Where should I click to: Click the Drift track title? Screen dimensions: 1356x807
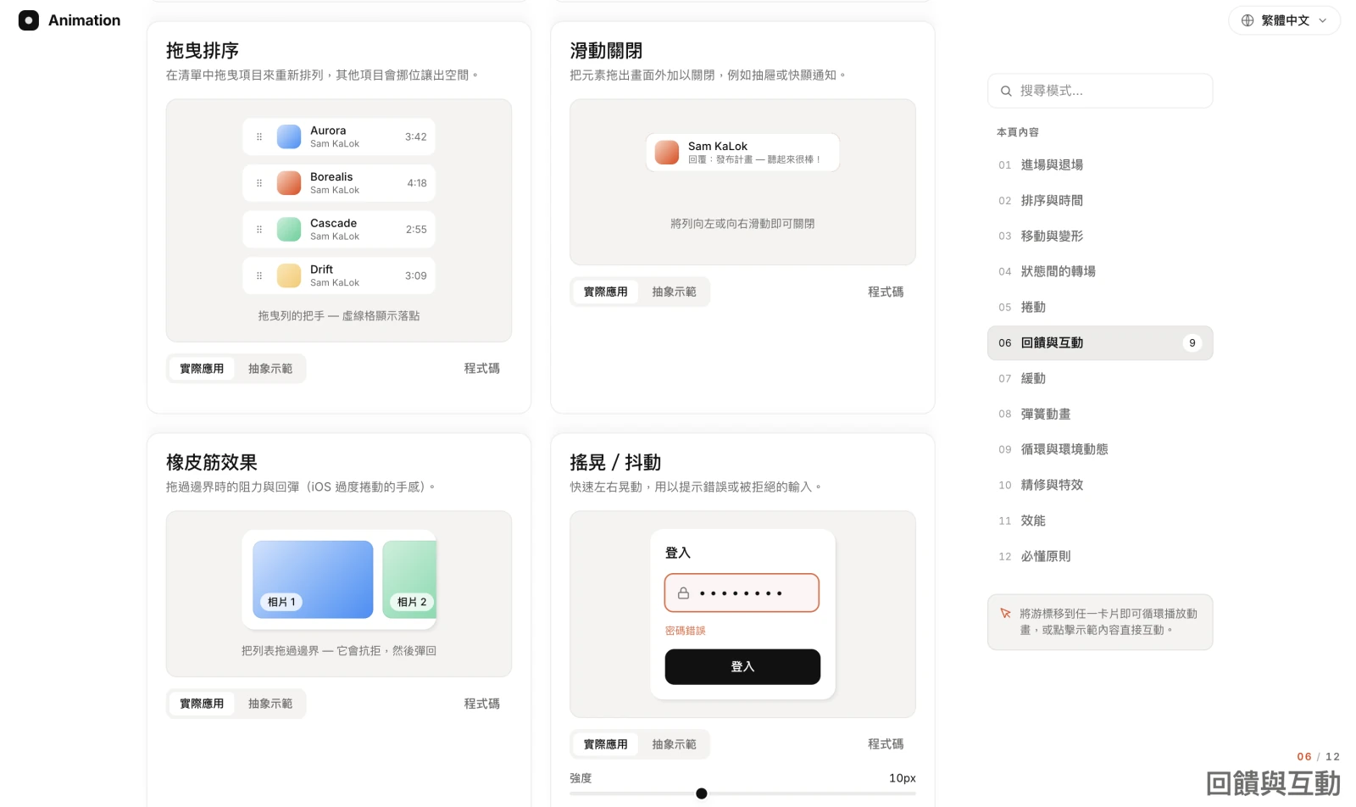tap(321, 270)
